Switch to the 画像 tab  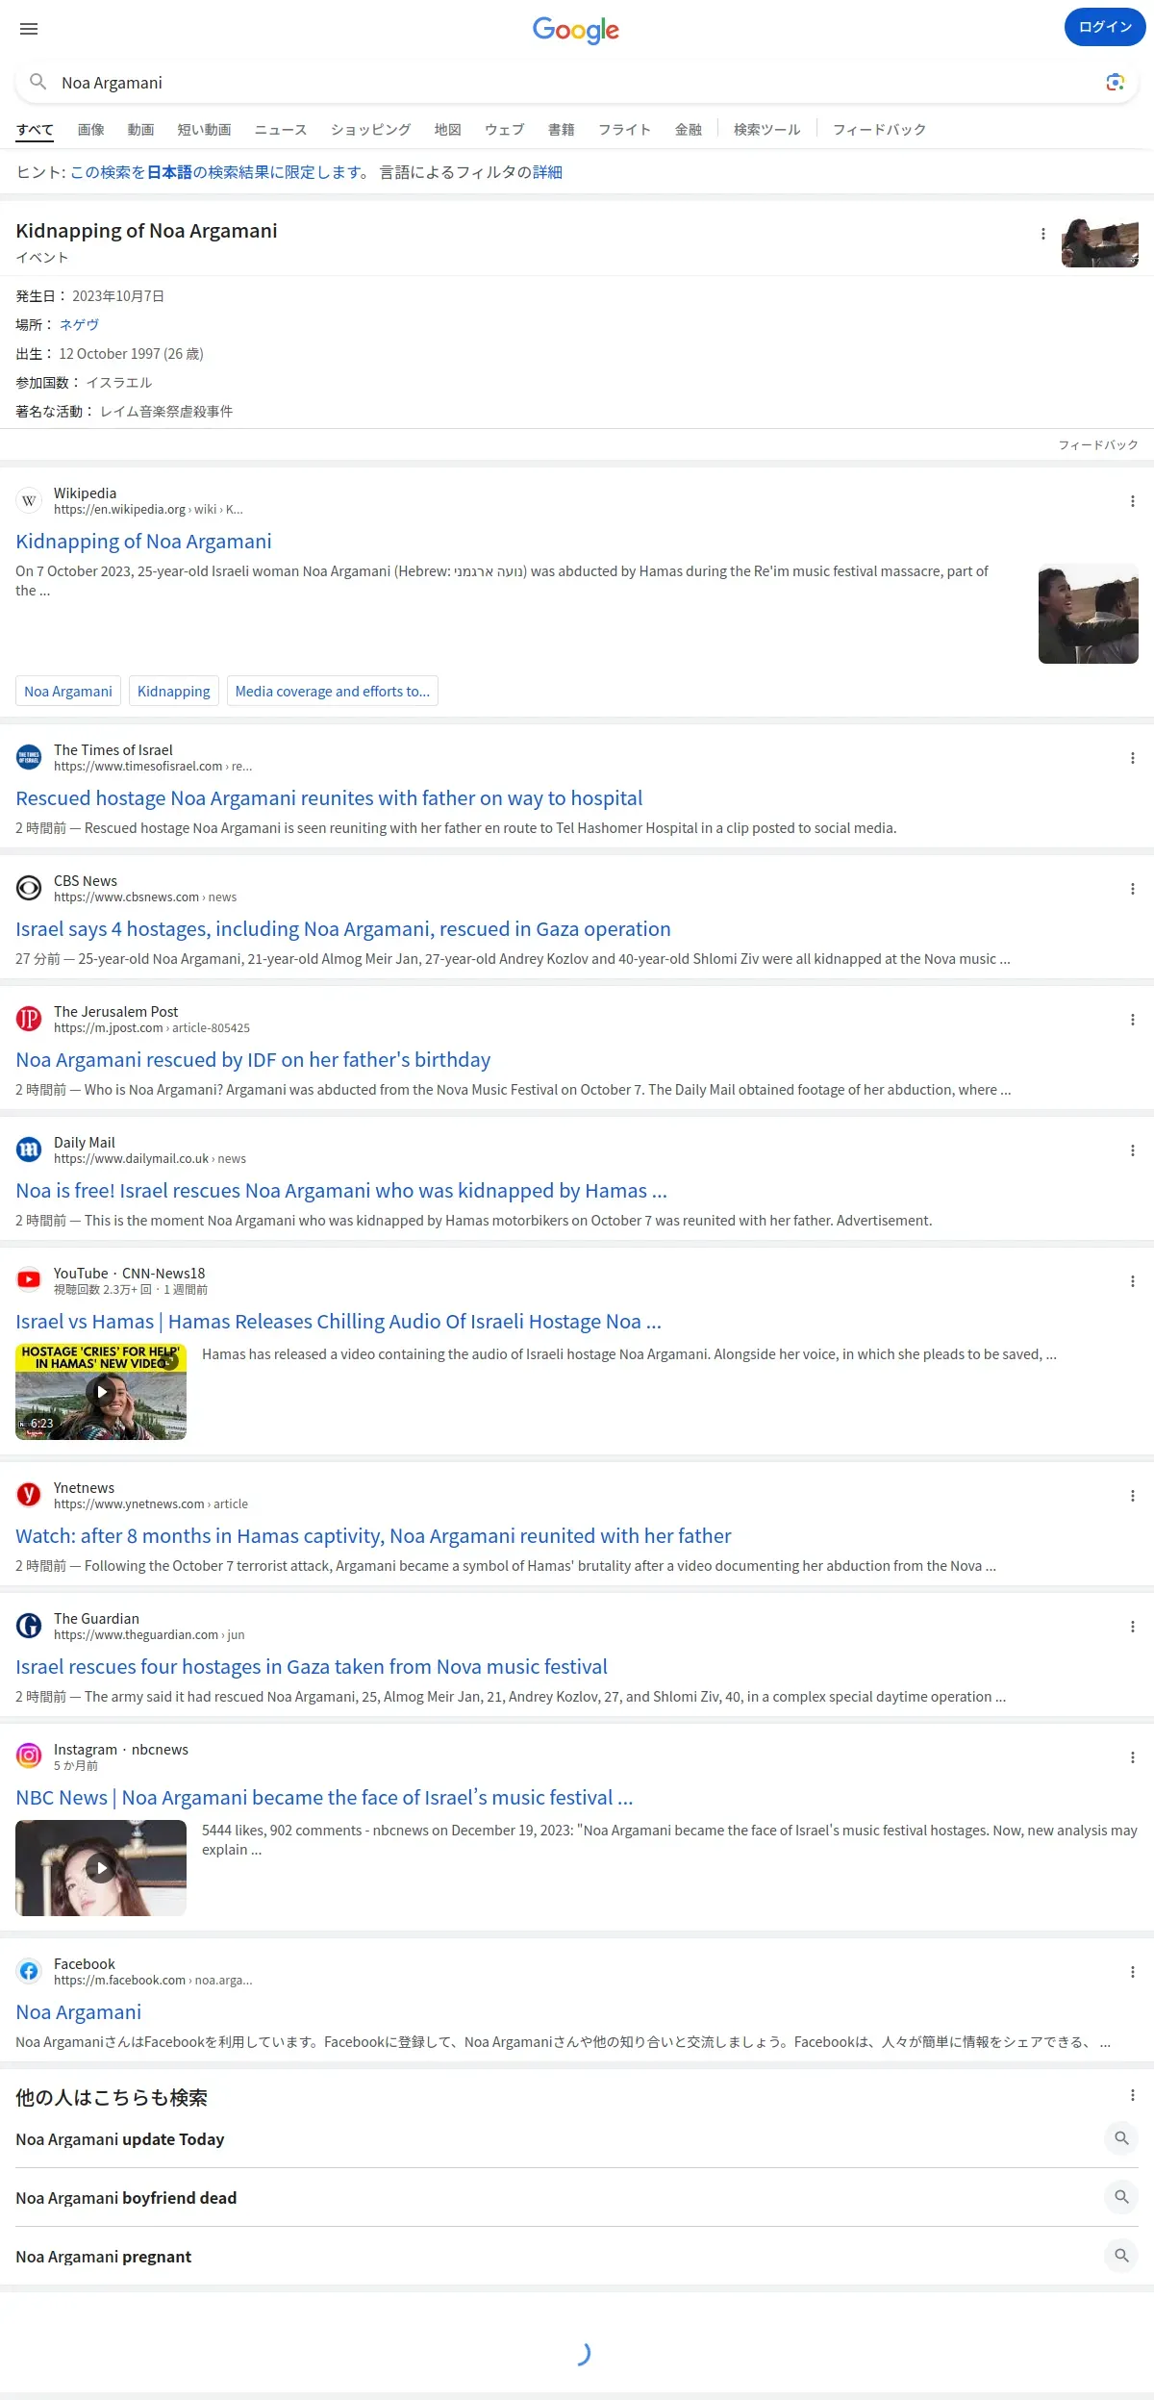pos(90,130)
